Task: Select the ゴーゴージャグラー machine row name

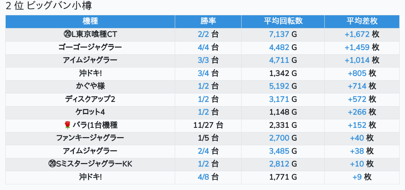Action: tap(90, 47)
